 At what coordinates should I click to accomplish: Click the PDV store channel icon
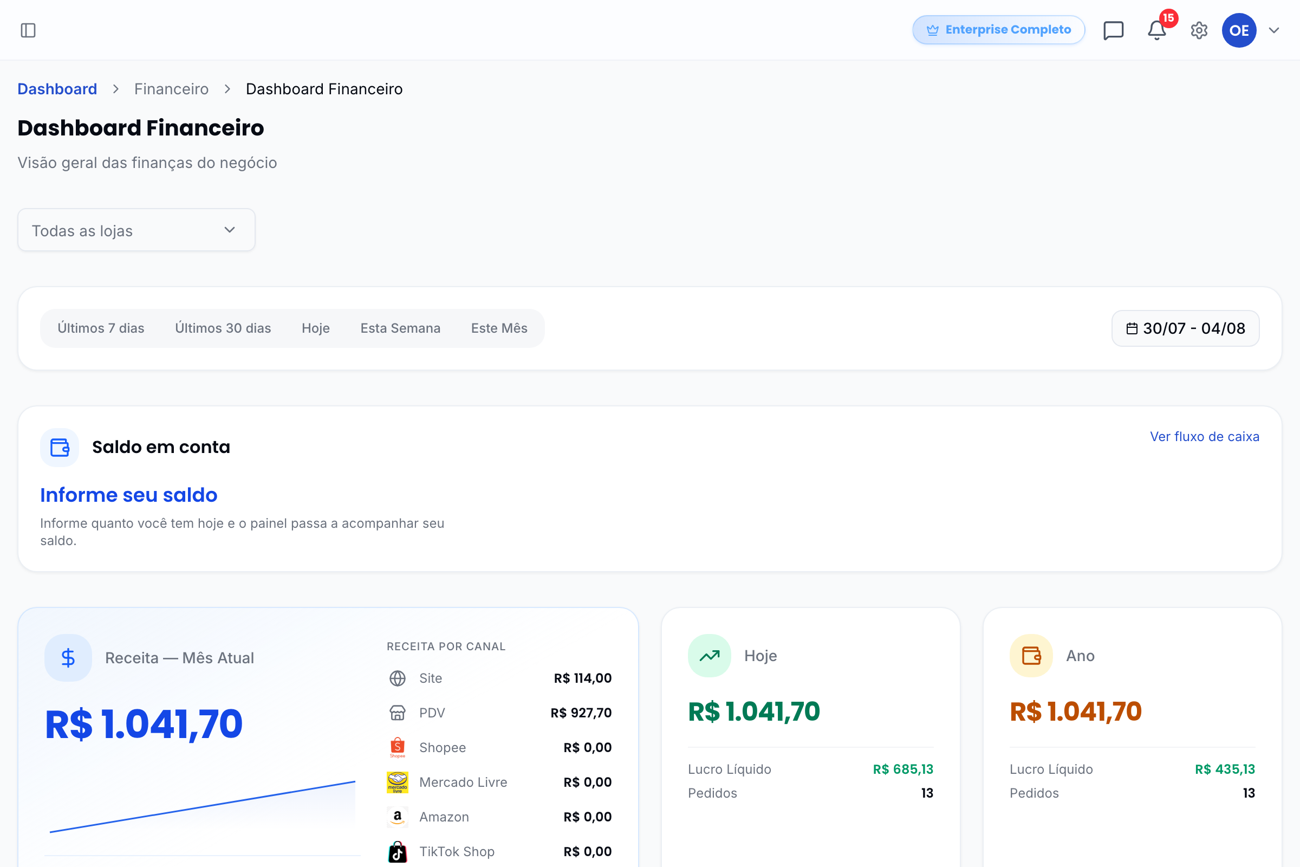coord(398,713)
